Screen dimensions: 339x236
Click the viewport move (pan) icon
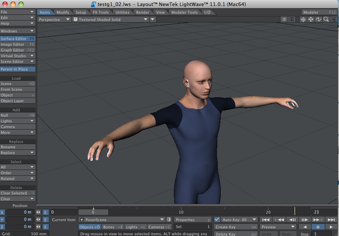(x=311, y=20)
